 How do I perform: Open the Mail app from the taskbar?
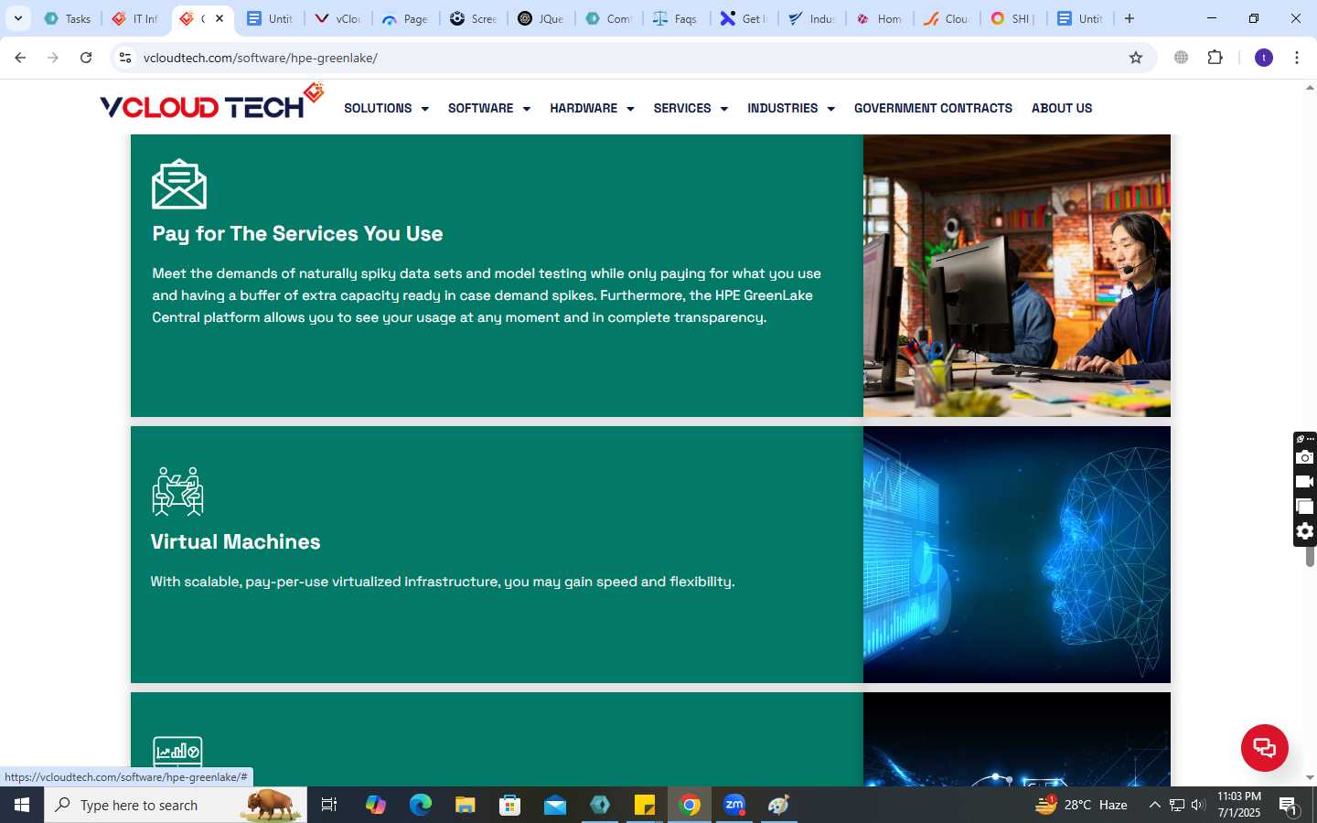pos(555,805)
